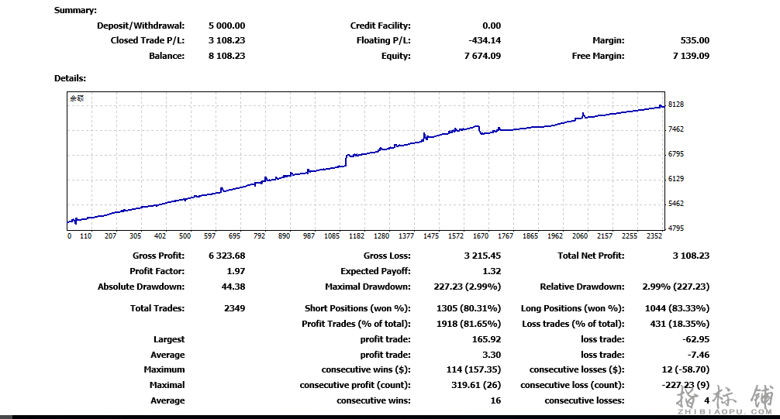
Task: Select the Floating P/L value -434.14
Action: click(x=485, y=40)
